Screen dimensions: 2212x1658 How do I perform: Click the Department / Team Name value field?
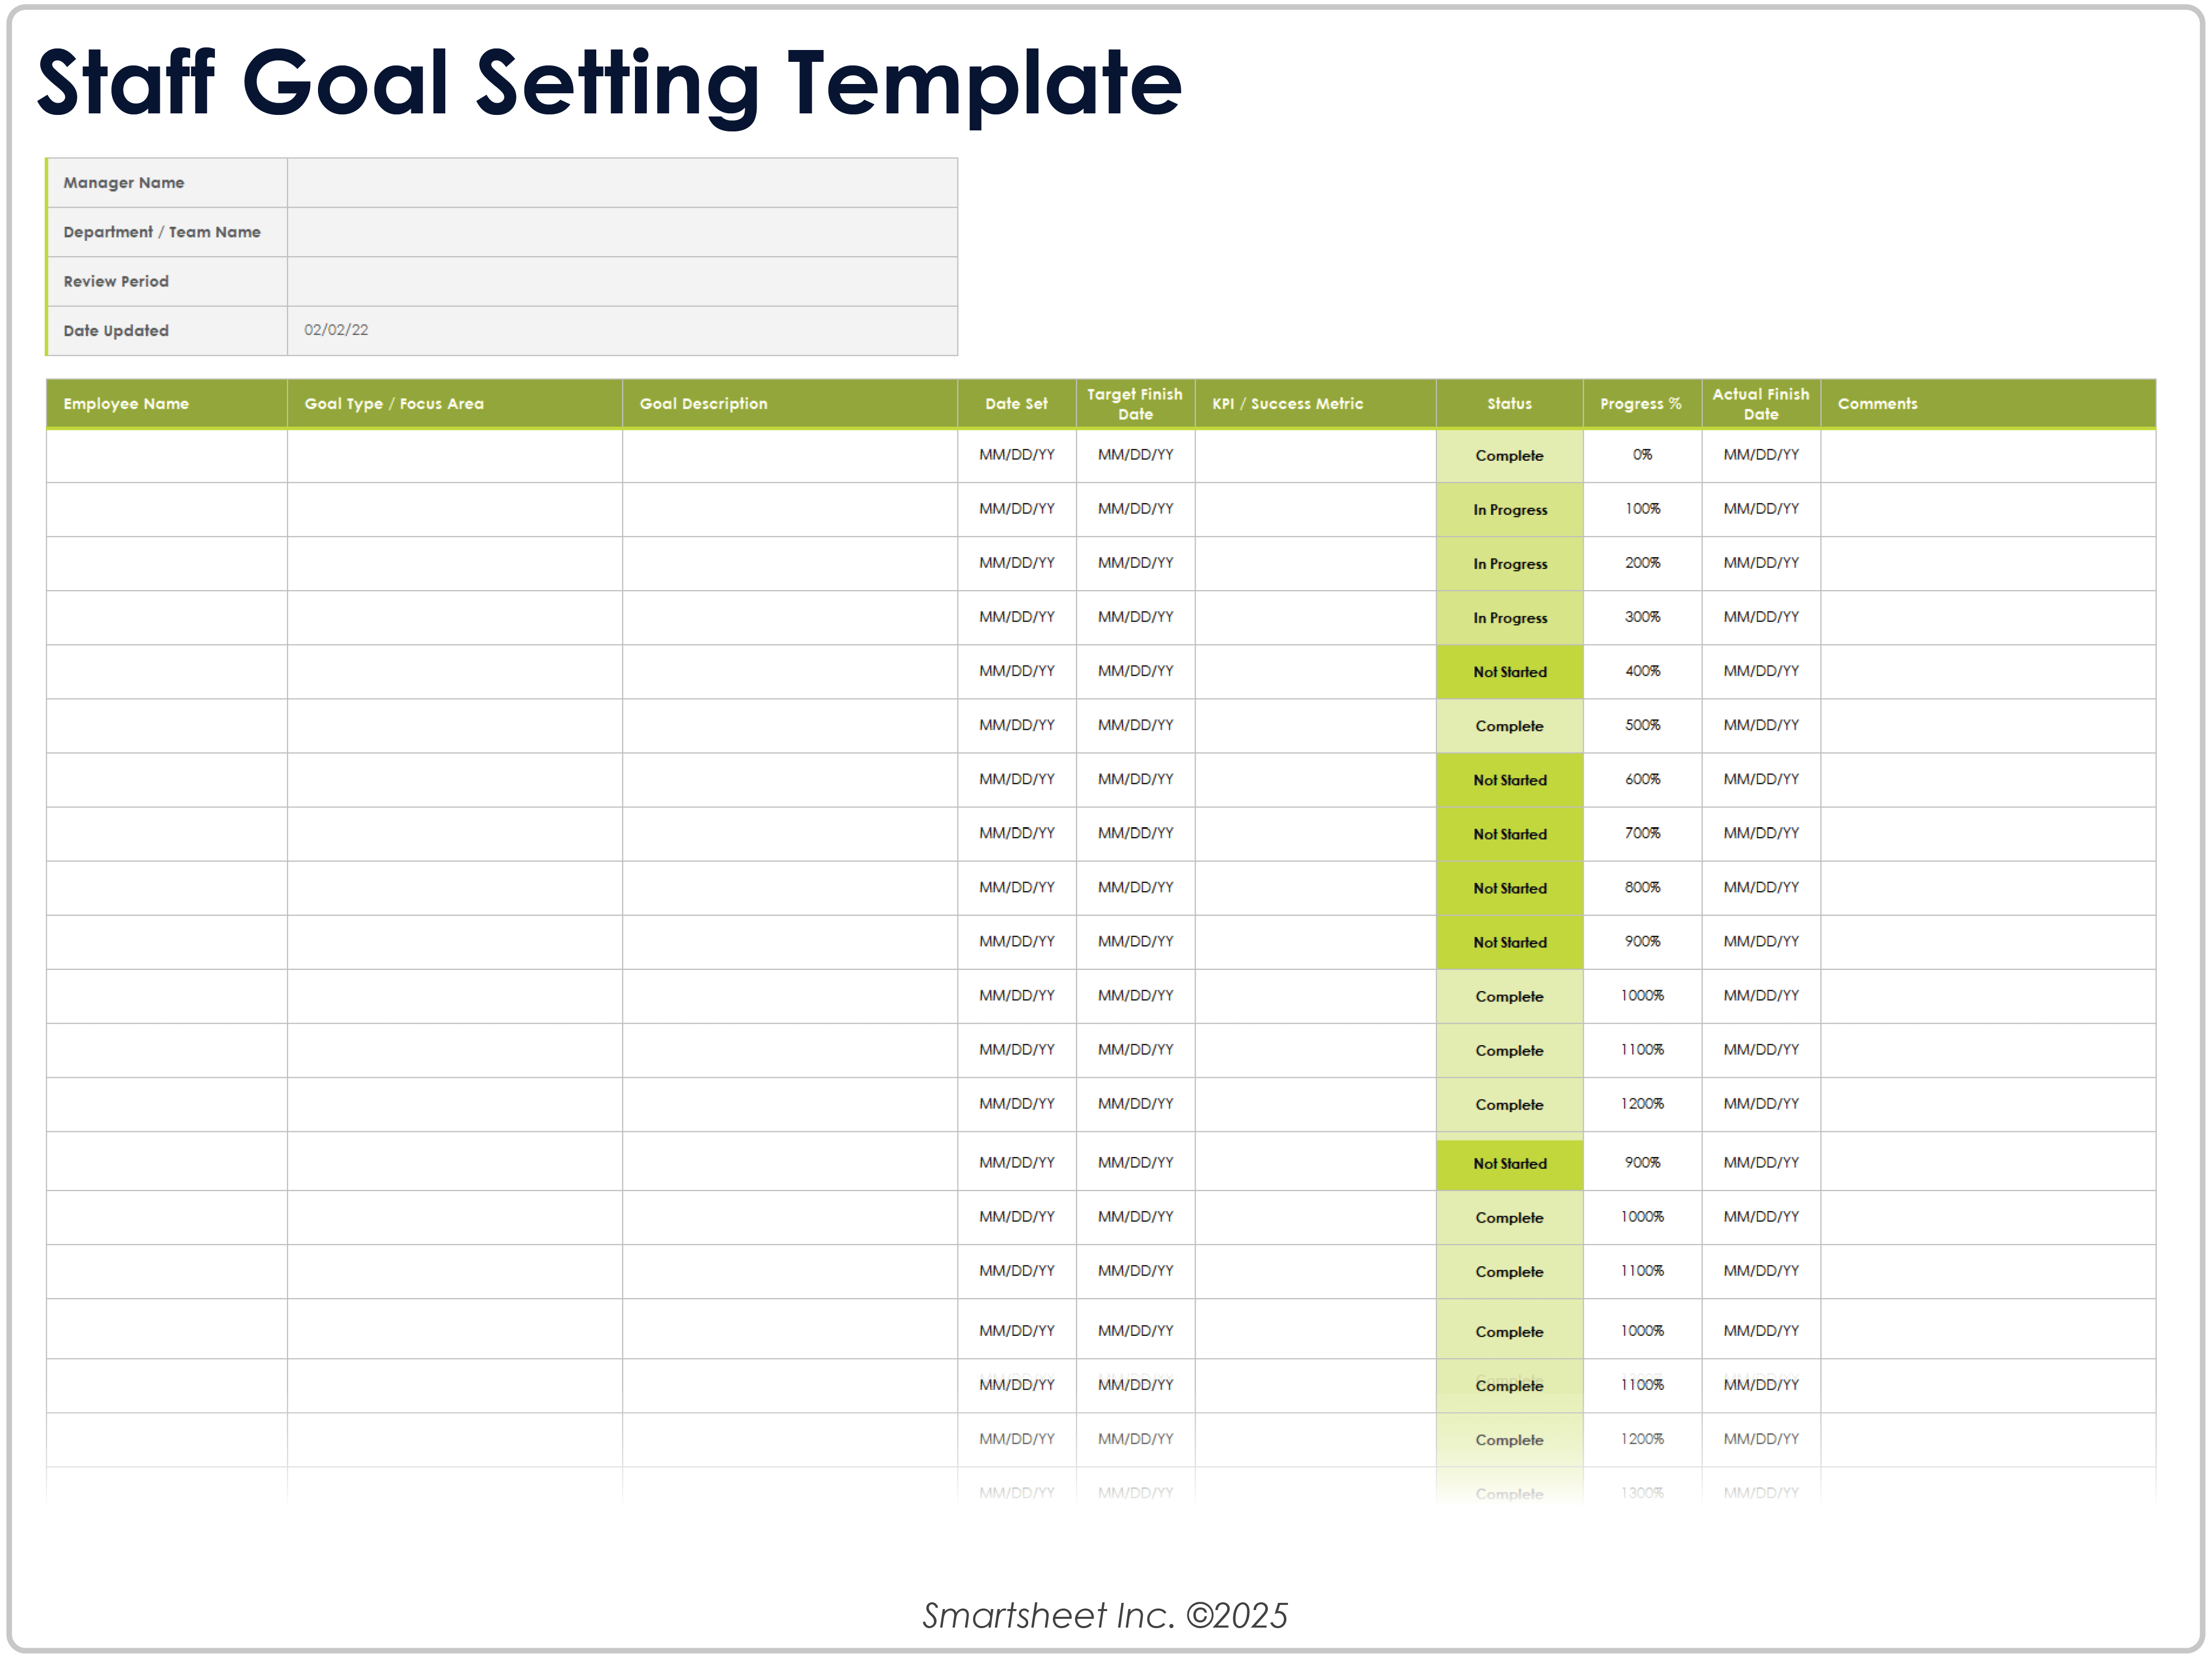621,232
